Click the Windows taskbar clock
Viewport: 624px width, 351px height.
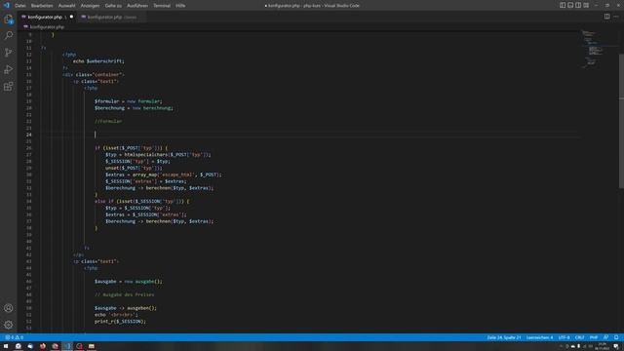[x=603, y=347]
